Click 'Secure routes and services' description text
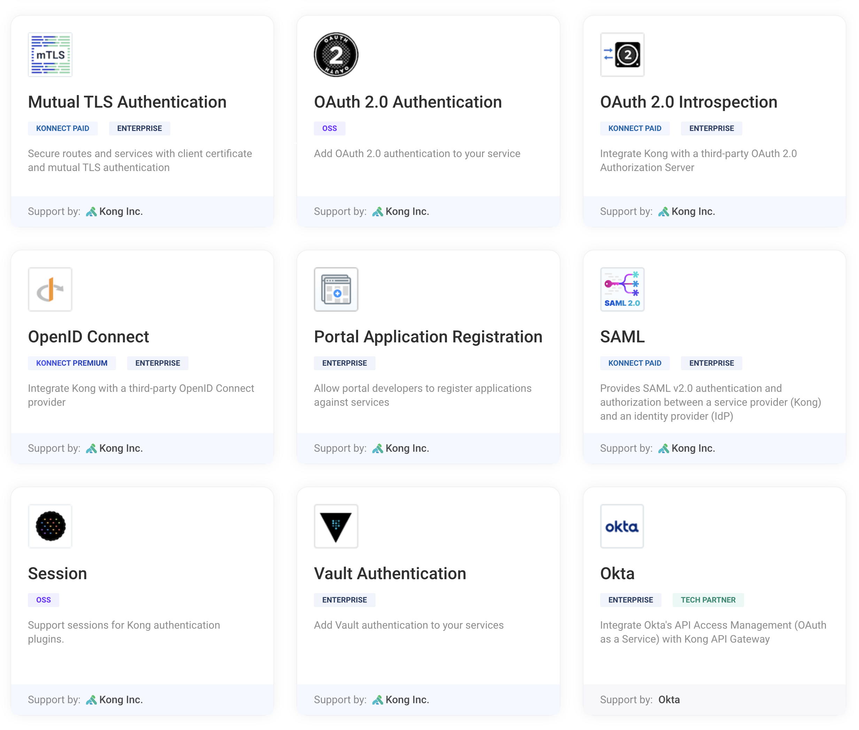859x730 pixels. tap(140, 161)
